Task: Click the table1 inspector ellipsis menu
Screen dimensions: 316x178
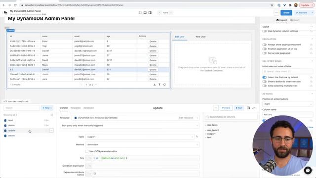Action: click(312, 27)
